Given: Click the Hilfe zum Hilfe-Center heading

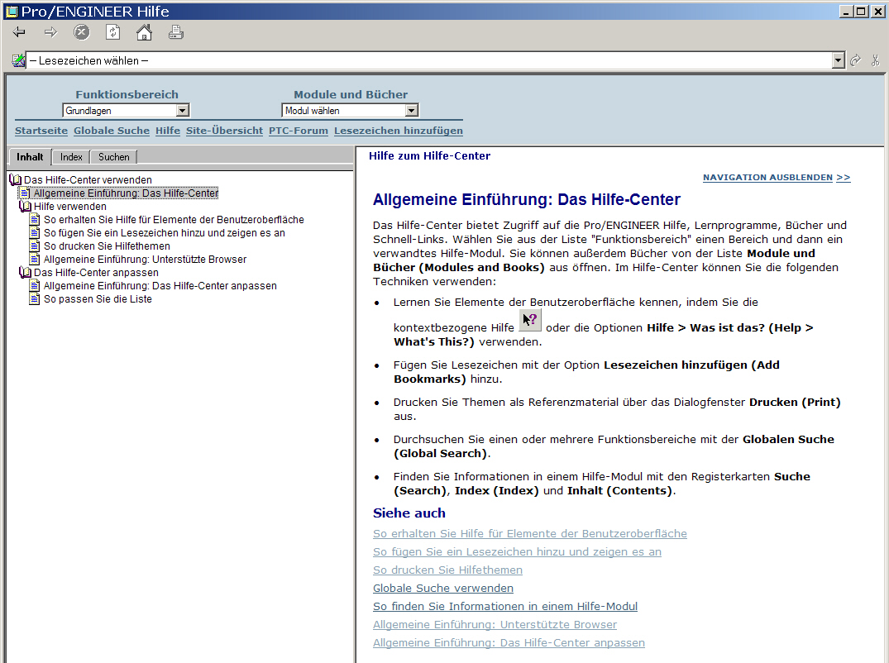Looking at the screenshot, I should (430, 156).
